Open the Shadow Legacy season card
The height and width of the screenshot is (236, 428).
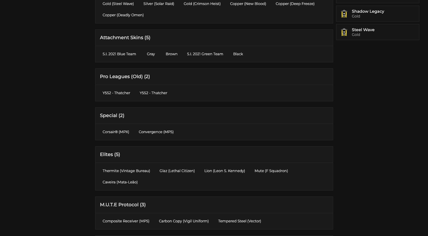(x=378, y=14)
